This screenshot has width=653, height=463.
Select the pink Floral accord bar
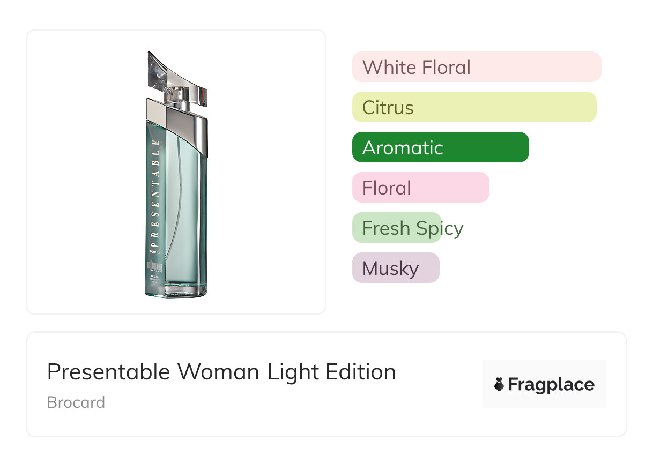pos(420,188)
